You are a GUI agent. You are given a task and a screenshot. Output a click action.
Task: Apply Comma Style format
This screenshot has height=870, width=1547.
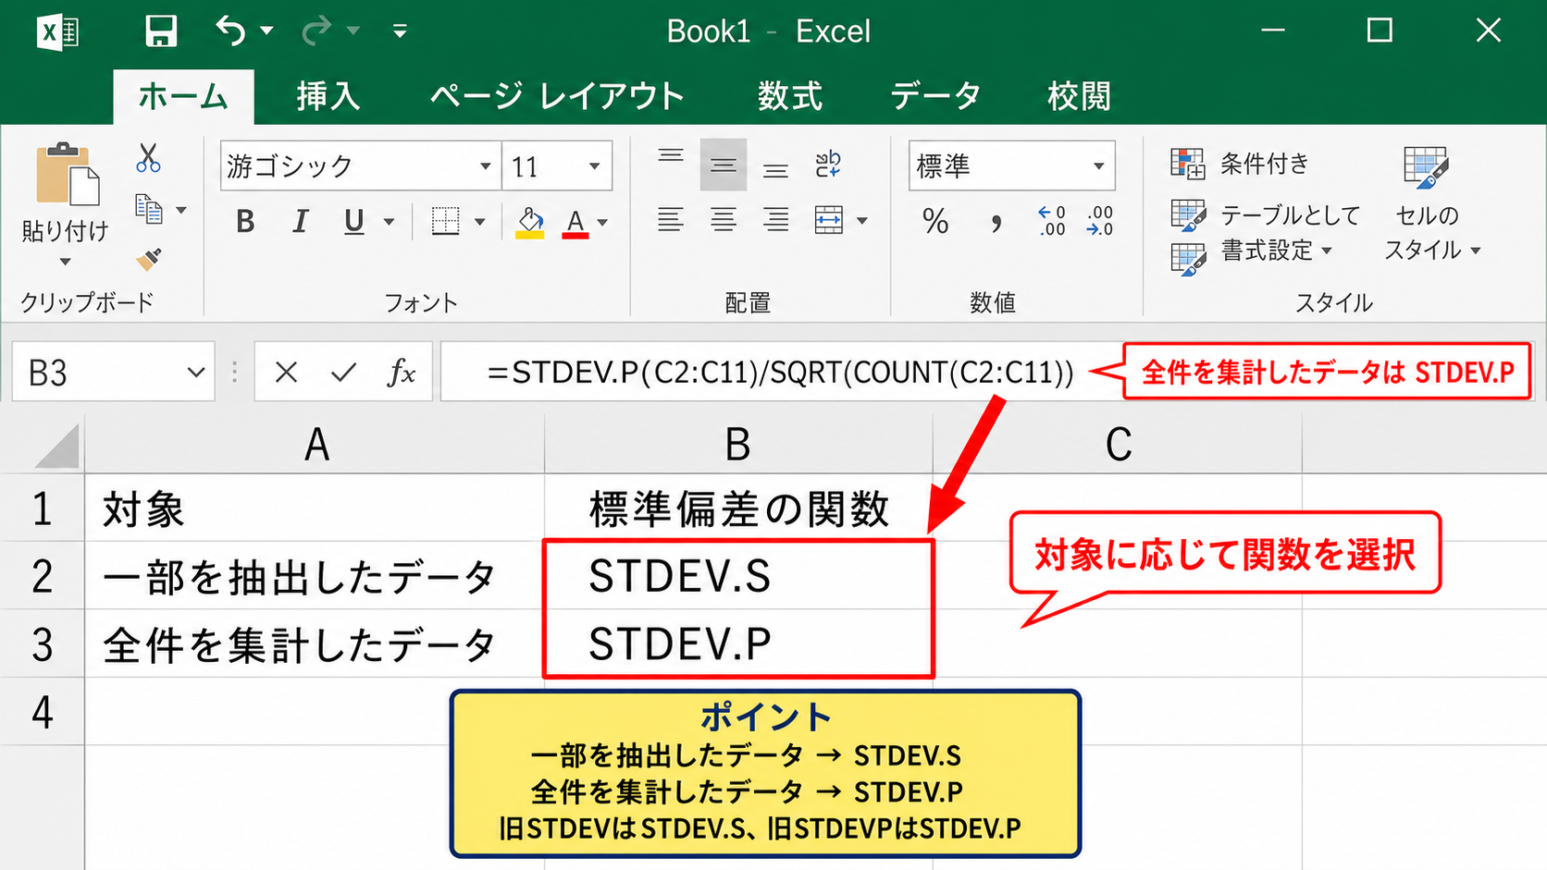click(996, 222)
